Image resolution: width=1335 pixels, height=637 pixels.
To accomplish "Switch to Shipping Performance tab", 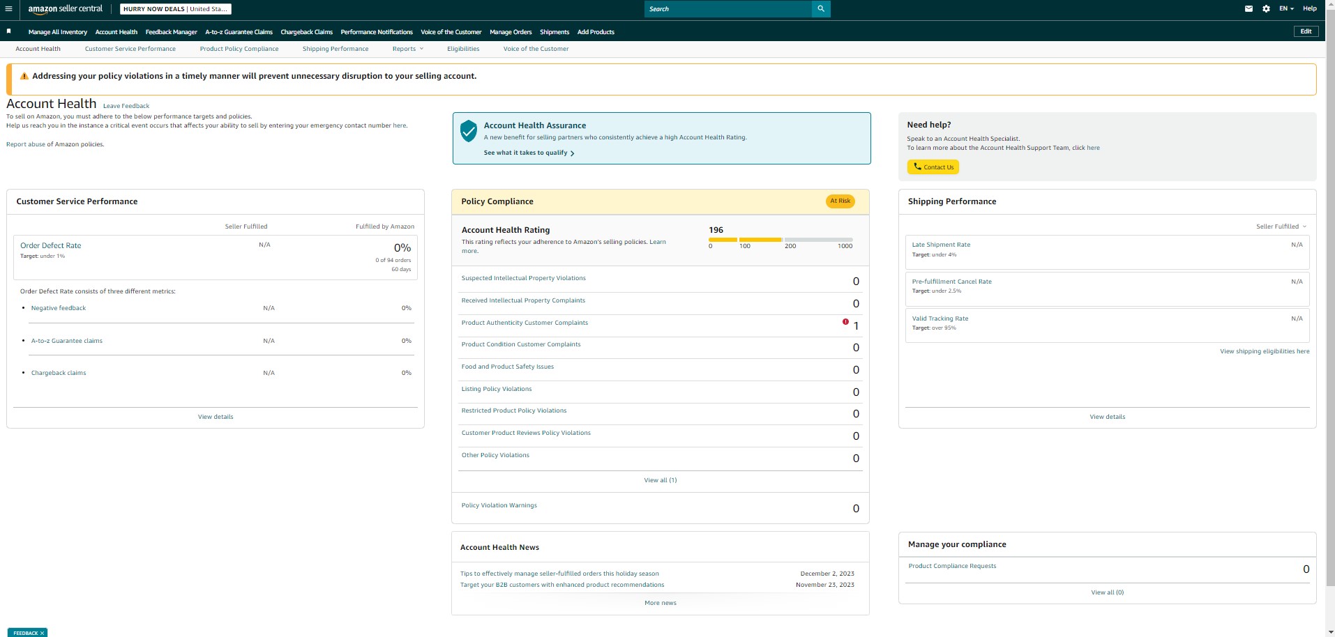I will point(335,49).
